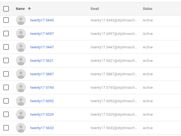Check the box for twenty17 5445
This screenshot has height=136, width=181.
[6, 20]
